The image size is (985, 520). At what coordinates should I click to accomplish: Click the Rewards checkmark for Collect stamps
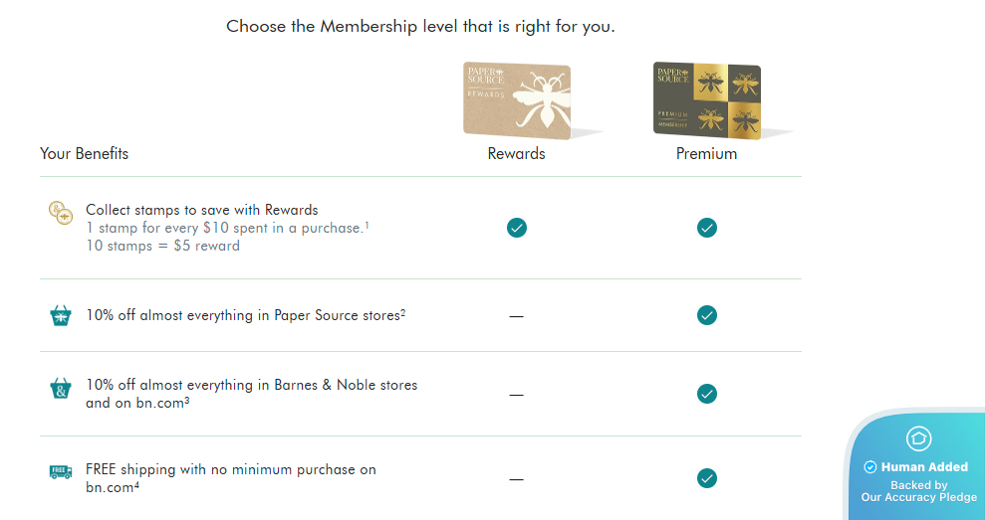[x=517, y=228]
